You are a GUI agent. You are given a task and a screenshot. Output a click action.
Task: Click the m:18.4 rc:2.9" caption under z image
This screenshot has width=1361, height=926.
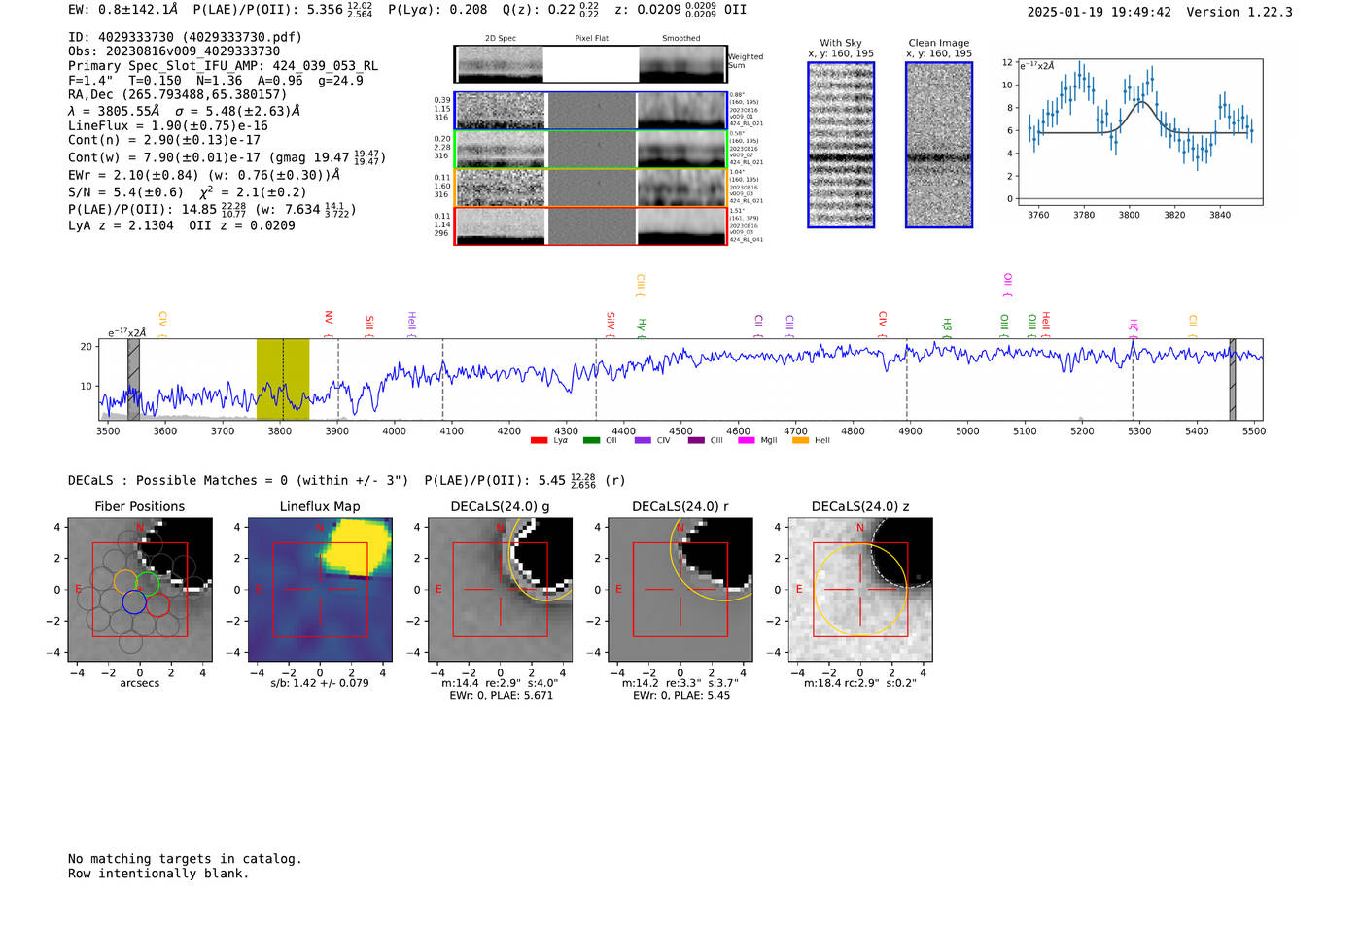pyautogui.click(x=860, y=683)
